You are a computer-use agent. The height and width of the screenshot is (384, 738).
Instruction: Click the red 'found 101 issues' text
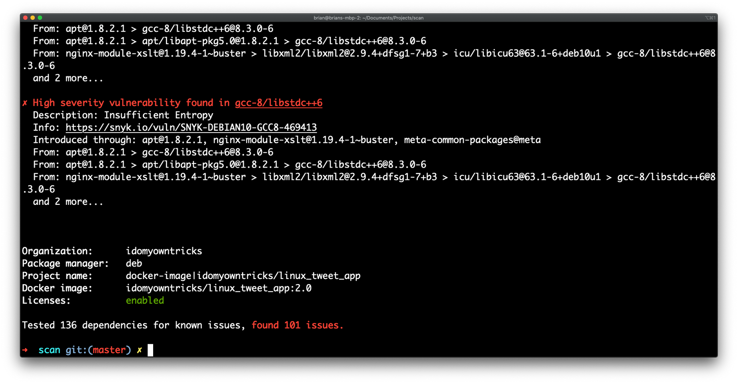tap(298, 325)
